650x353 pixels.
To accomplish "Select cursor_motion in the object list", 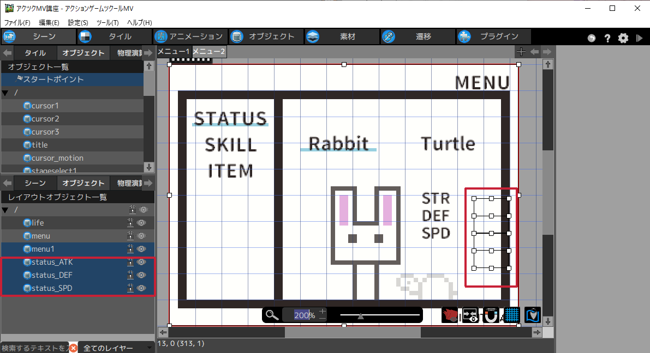I will click(53, 158).
